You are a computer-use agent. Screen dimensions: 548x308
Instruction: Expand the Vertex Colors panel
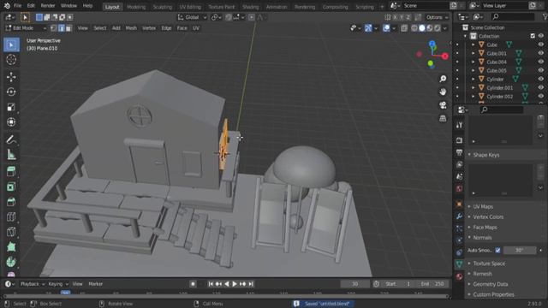[x=488, y=216]
